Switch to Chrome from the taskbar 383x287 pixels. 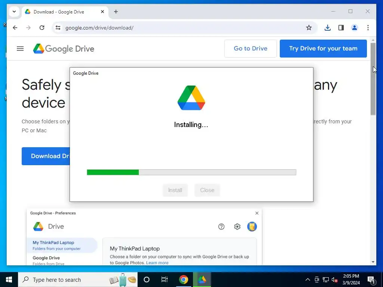(x=183, y=280)
